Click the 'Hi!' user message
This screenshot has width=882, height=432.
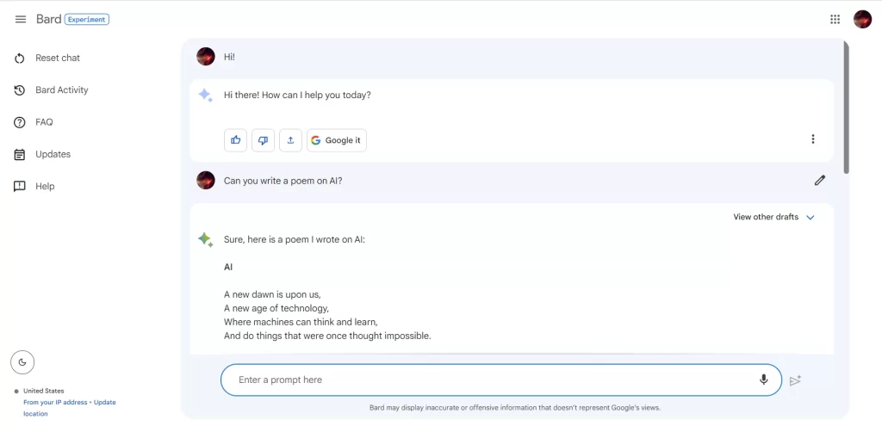coord(229,57)
